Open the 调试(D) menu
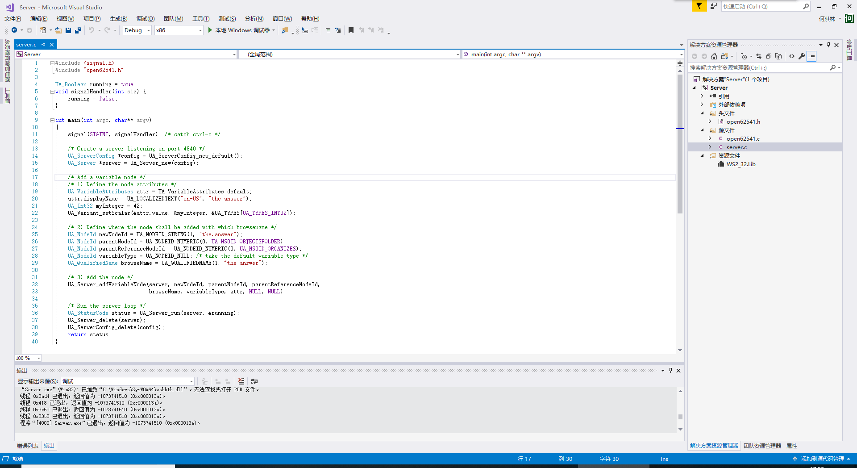Screen dimensions: 857x468 click(x=146, y=18)
